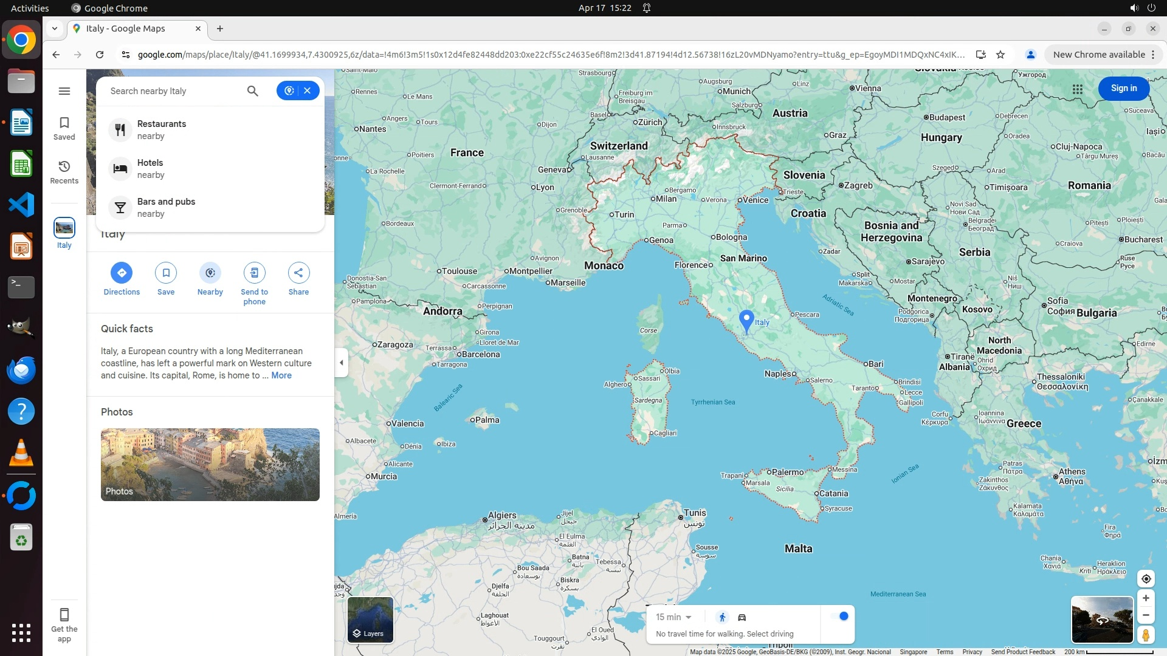Open the 15 min duration dropdown
Image resolution: width=1167 pixels, height=656 pixels.
point(673,617)
